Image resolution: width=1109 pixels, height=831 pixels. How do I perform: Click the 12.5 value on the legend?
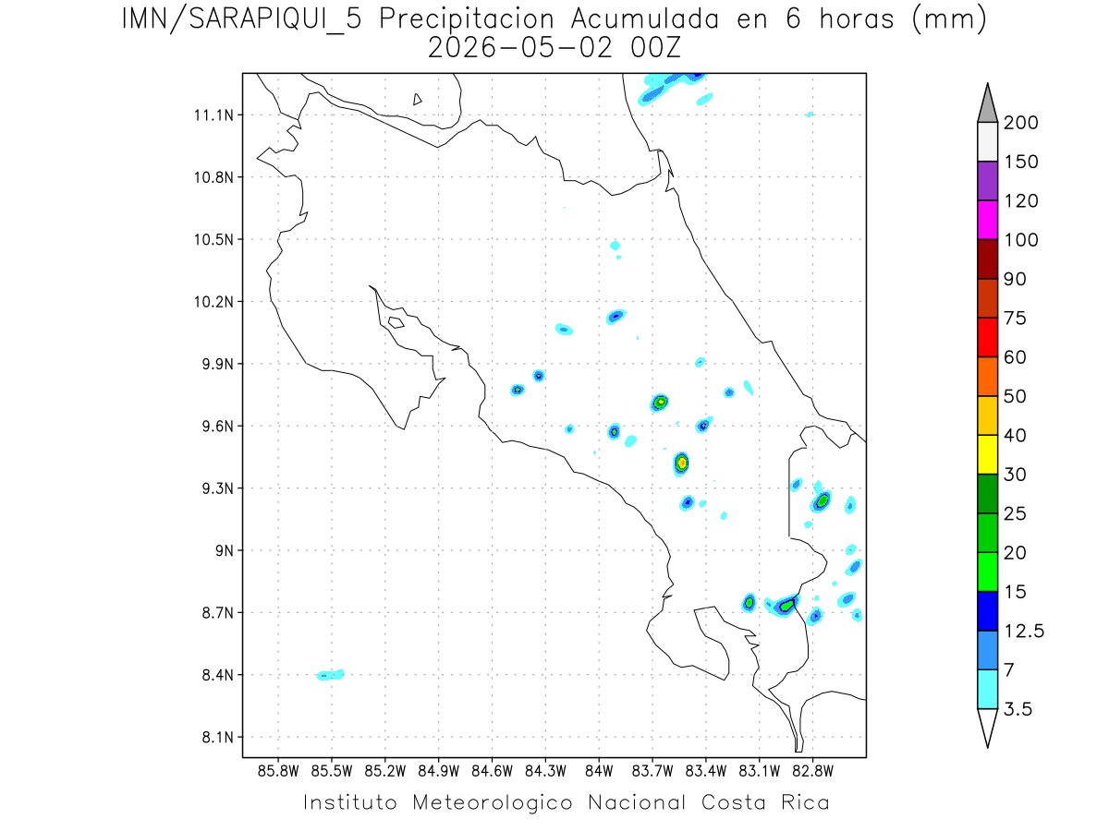pyautogui.click(x=1023, y=631)
